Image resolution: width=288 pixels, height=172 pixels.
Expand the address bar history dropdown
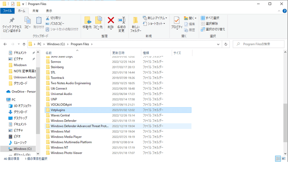(218, 44)
